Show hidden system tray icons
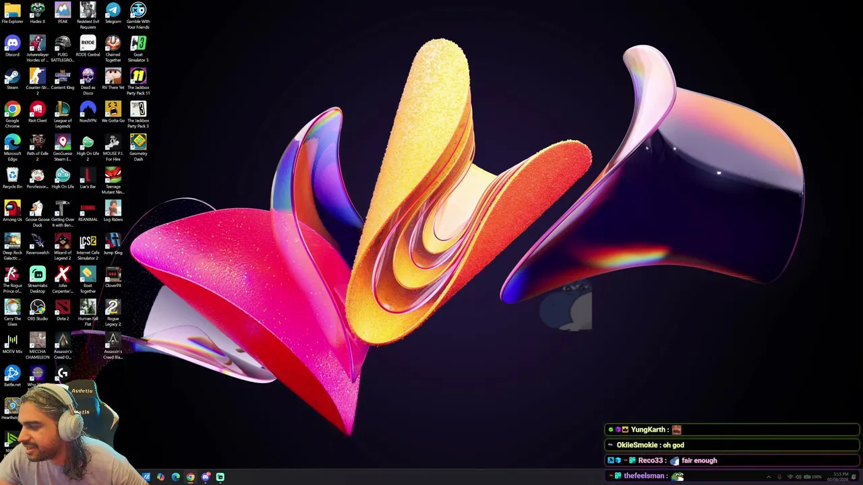The image size is (863, 485). [769, 477]
